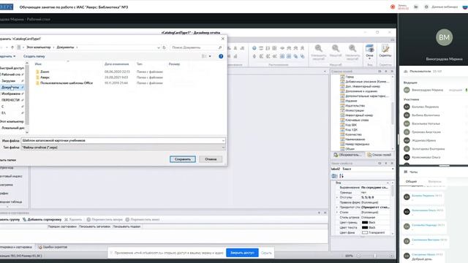Click the up-one-level arrow in the dialog
The width and height of the screenshot is (468, 263).
[12, 47]
